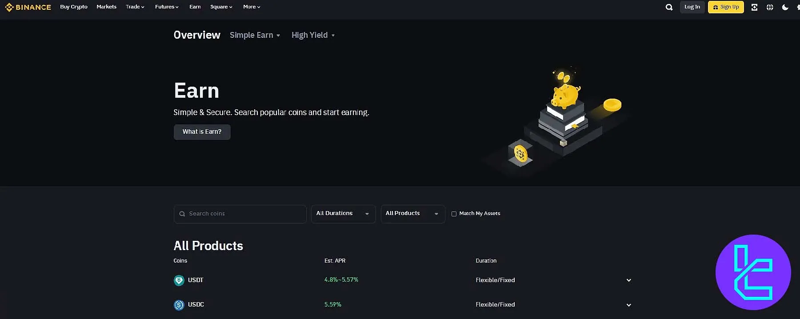Open the Trade menu in navbar
Viewport: 800px width, 319px height.
135,7
